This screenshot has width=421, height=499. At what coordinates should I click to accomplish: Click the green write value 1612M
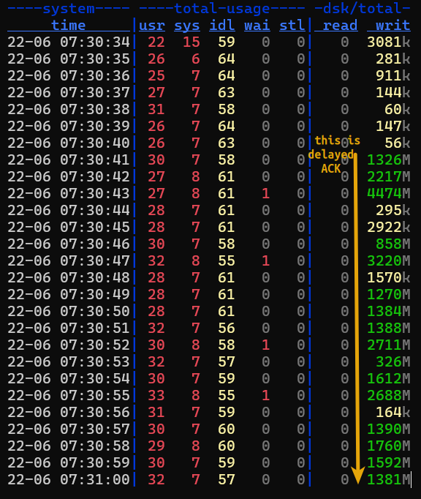pyautogui.click(x=389, y=379)
